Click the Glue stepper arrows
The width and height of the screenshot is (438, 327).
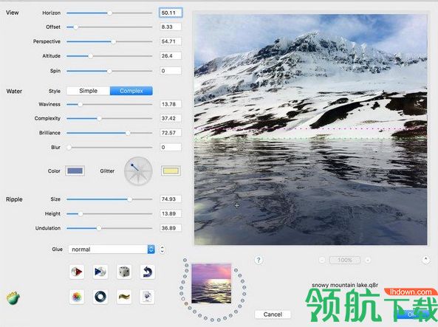tap(162, 249)
